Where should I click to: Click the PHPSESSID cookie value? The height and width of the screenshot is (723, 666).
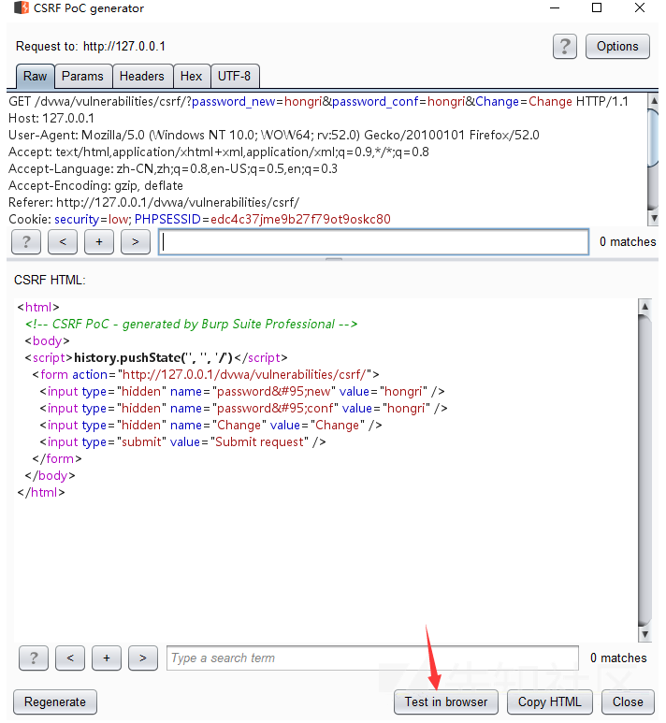point(300,220)
